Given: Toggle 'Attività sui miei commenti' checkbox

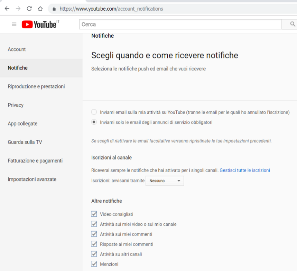Looking at the screenshot, I should 94,234.
